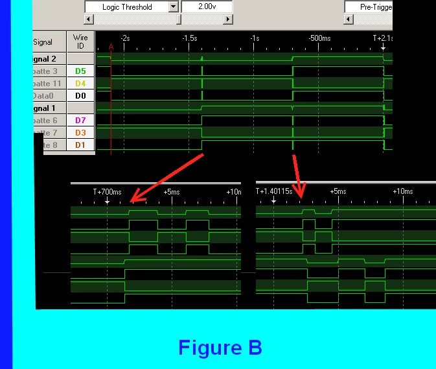Viewport: 436px width, 369px height.
Task: Click the Signal column header
Action: (49, 42)
